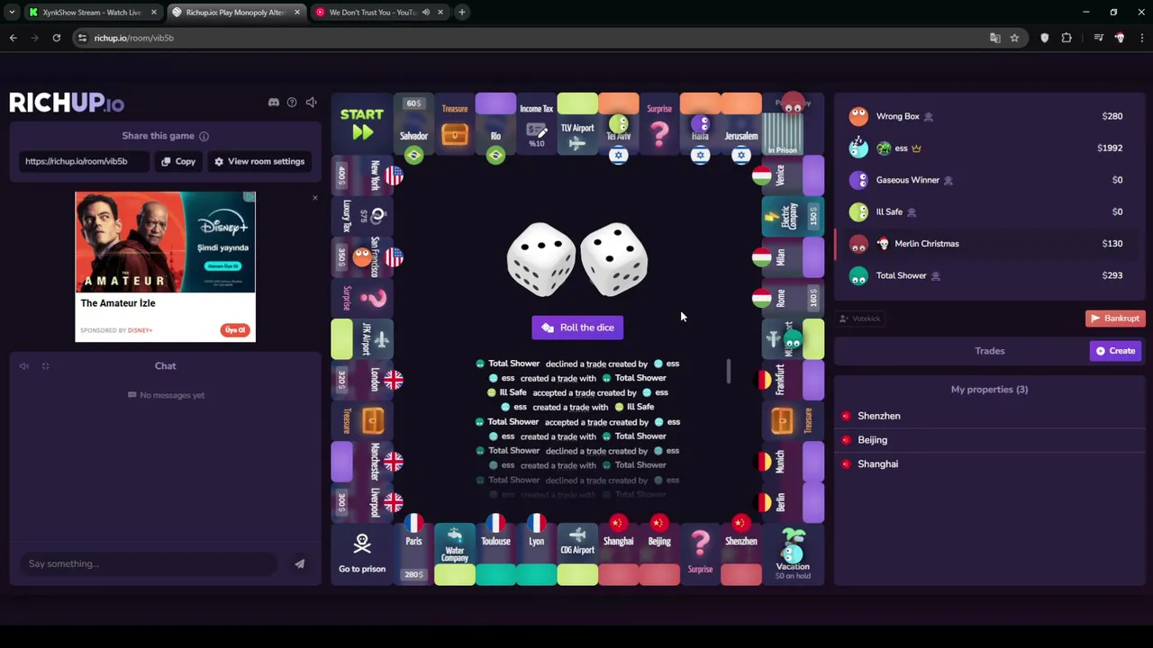Open the translate page icon

coord(994,38)
